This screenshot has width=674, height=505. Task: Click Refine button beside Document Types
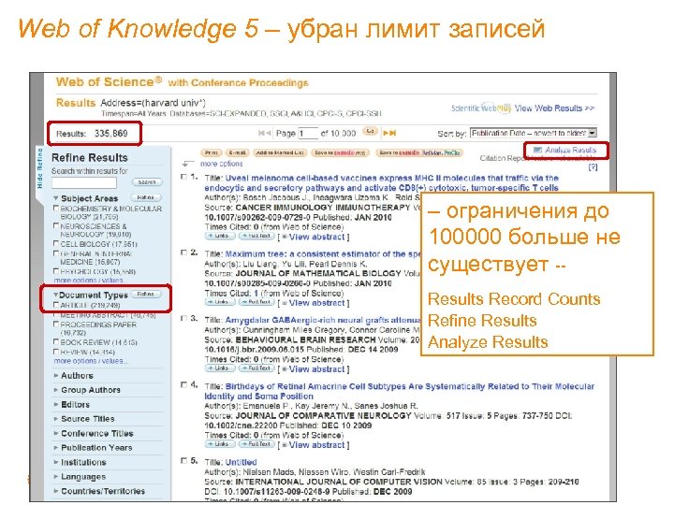(146, 295)
